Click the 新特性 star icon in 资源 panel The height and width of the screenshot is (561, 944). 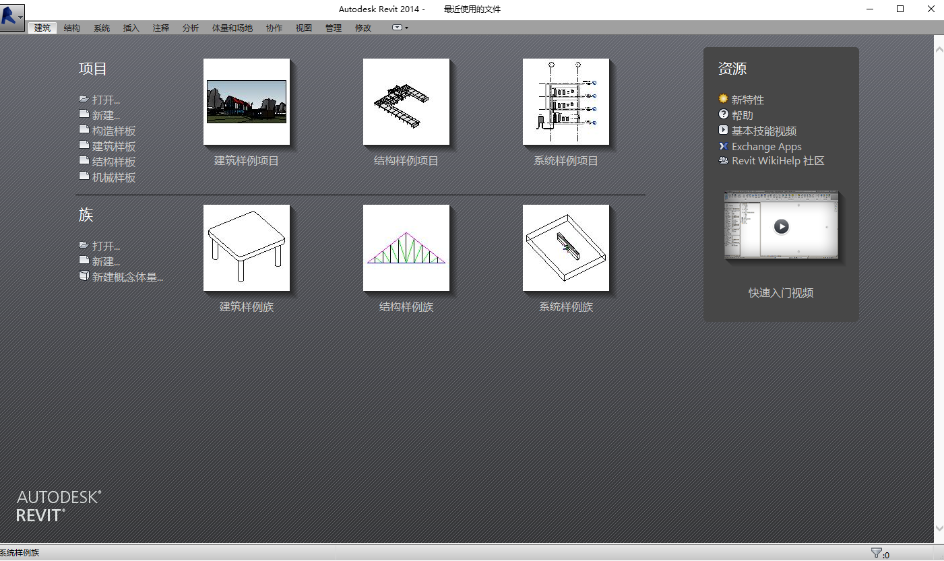click(x=723, y=100)
